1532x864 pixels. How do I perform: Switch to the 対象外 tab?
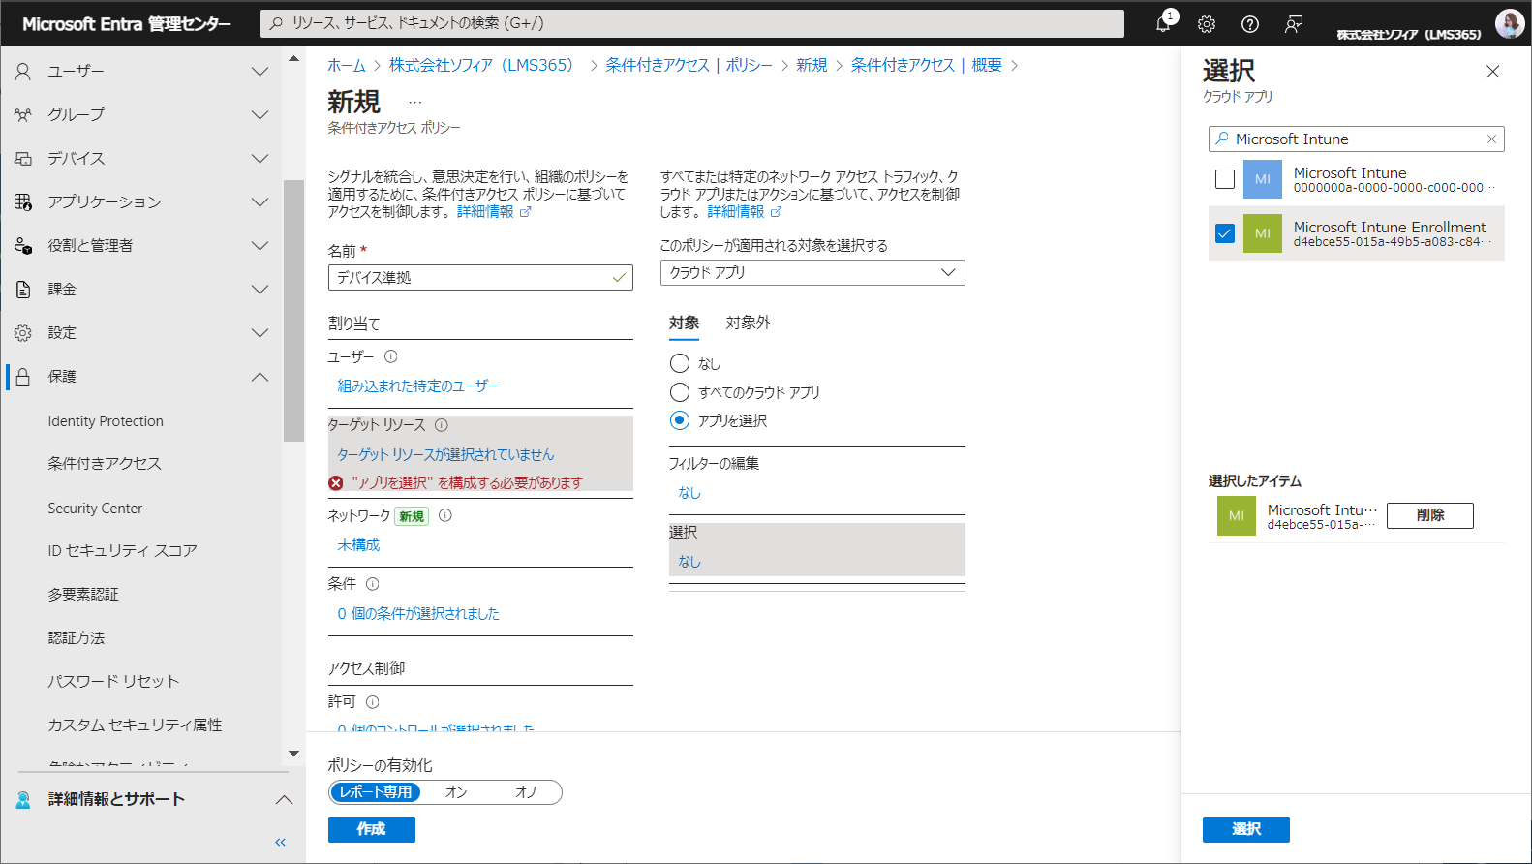click(749, 324)
